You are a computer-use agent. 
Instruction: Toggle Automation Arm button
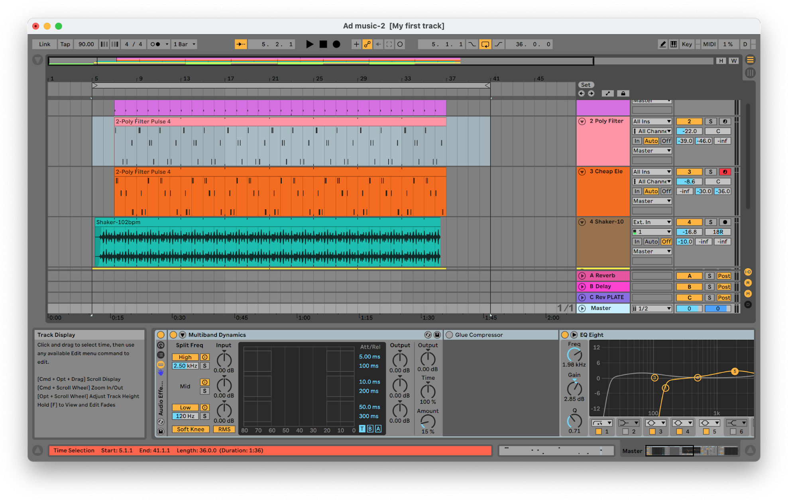click(367, 44)
